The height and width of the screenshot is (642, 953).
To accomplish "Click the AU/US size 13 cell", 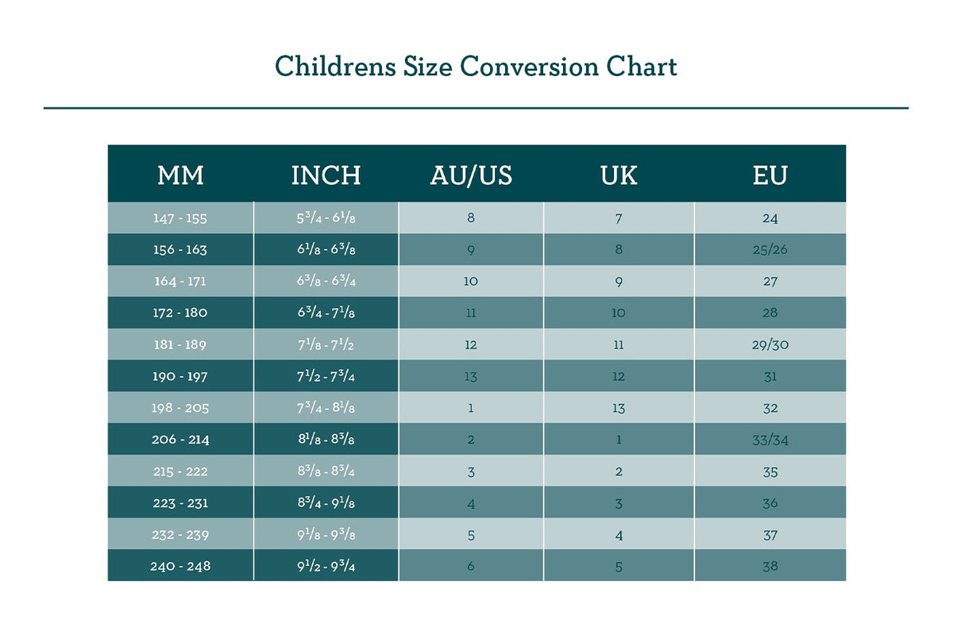I will point(471,376).
